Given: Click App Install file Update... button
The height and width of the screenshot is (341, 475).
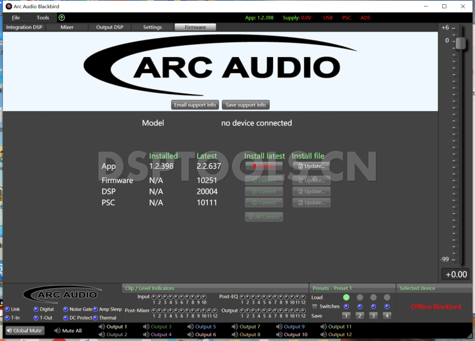Looking at the screenshot, I should (x=311, y=166).
